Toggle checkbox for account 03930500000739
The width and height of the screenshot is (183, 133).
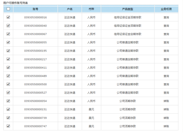(x=8, y=118)
